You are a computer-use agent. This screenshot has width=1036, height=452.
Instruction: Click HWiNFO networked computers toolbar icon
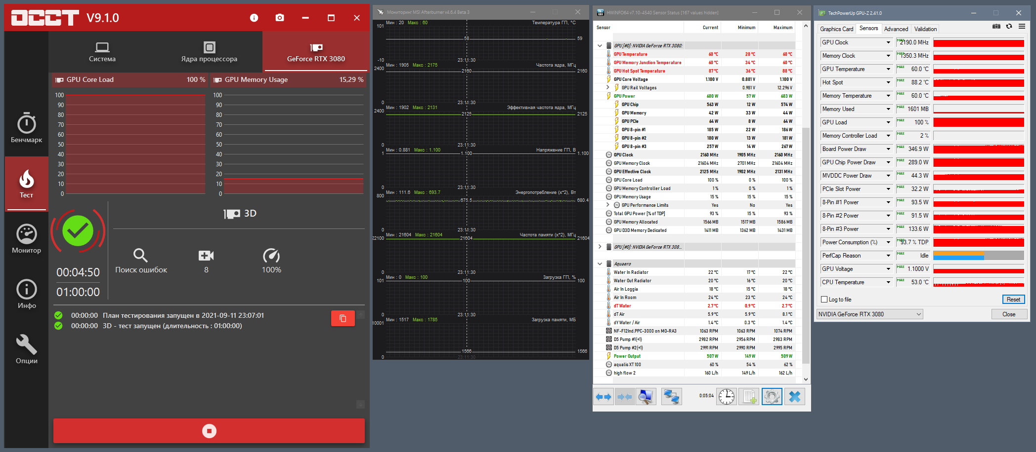tap(671, 397)
